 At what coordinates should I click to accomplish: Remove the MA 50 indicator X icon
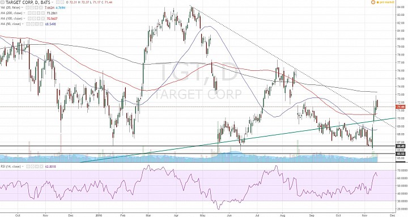(41, 24)
